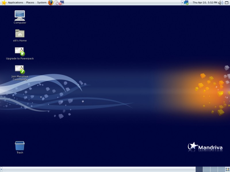Viewport: 230px width, 172px height.
Task: Click the date and time clock
Action: pos(205,3)
